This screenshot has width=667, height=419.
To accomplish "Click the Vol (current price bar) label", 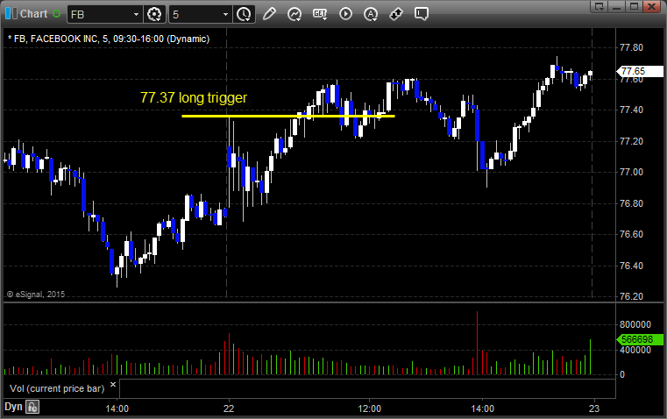I will coord(57,388).
